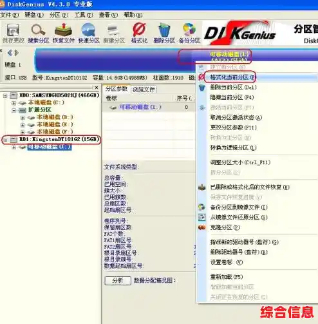Screen dimensions: 318x324
Task: Open the 硬盘 (Disk) menu
Action: (x=34, y=15)
